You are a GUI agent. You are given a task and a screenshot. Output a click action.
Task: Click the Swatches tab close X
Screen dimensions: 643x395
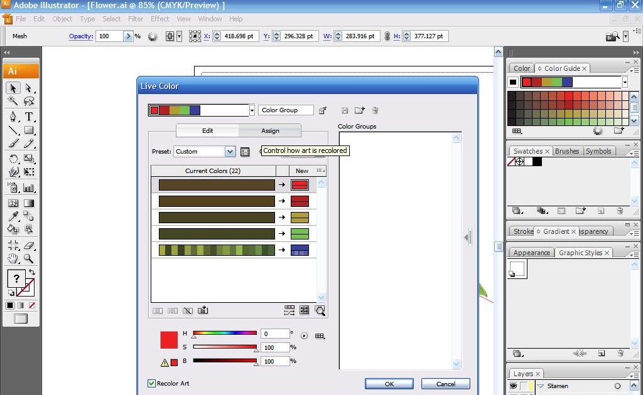547,152
